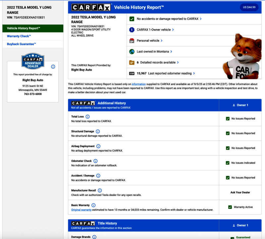Click folder icon for detailed records
This screenshot has width=265, height=239.
pos(132,63)
